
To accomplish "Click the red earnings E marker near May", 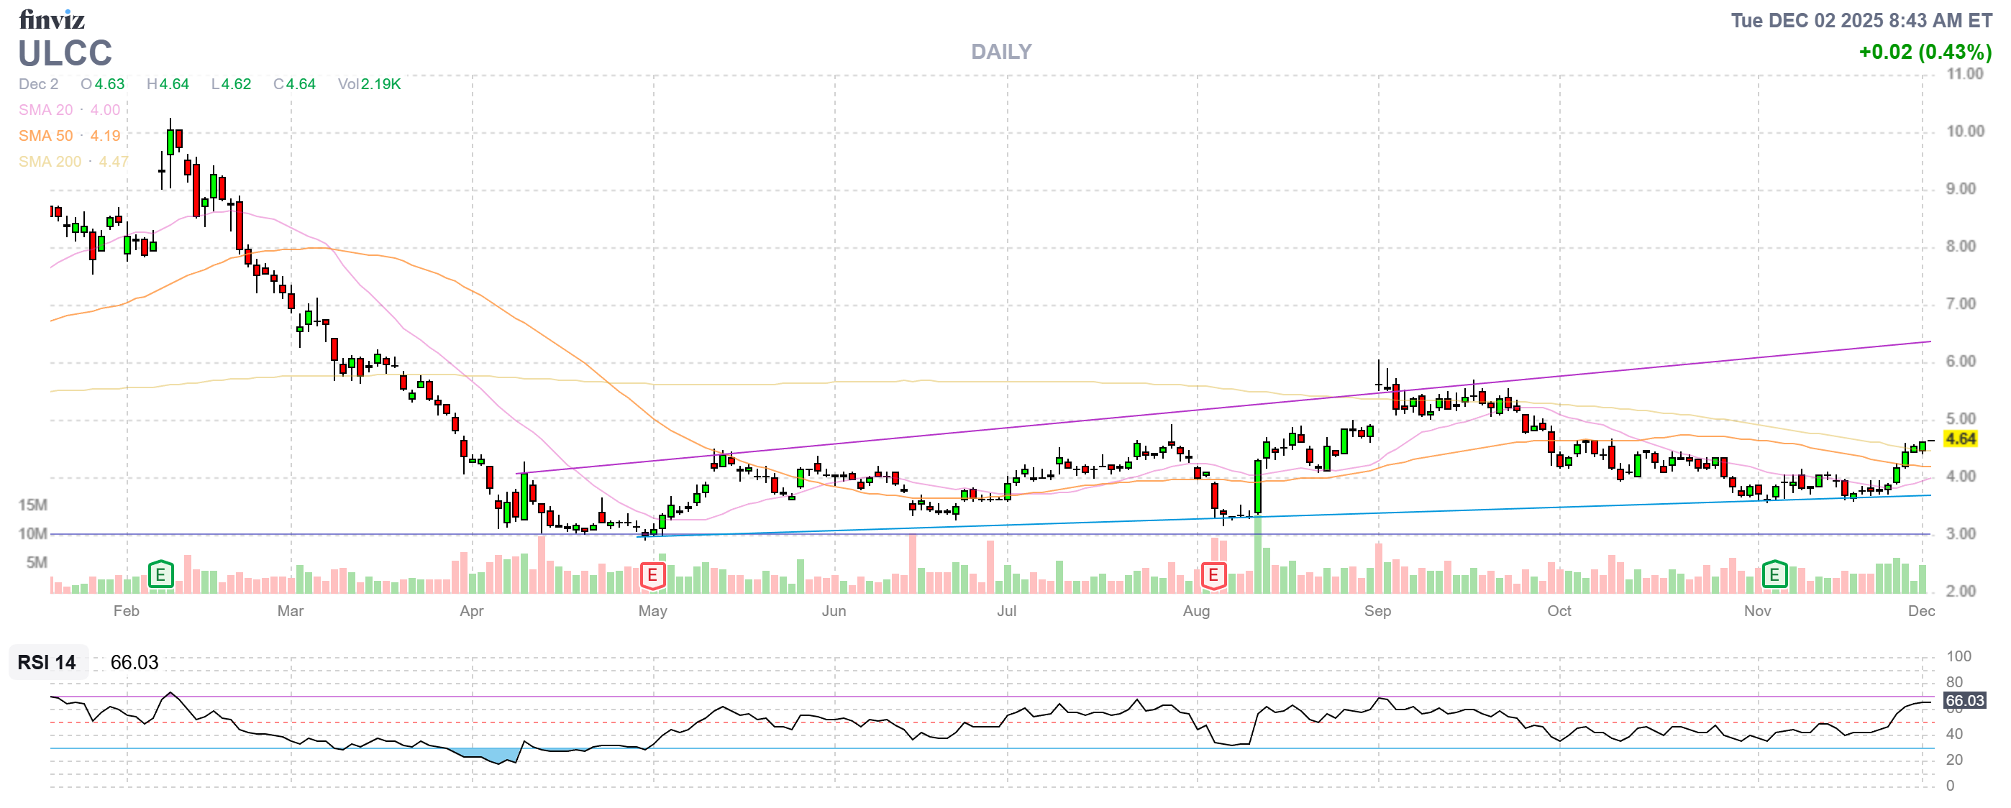I will (652, 576).
